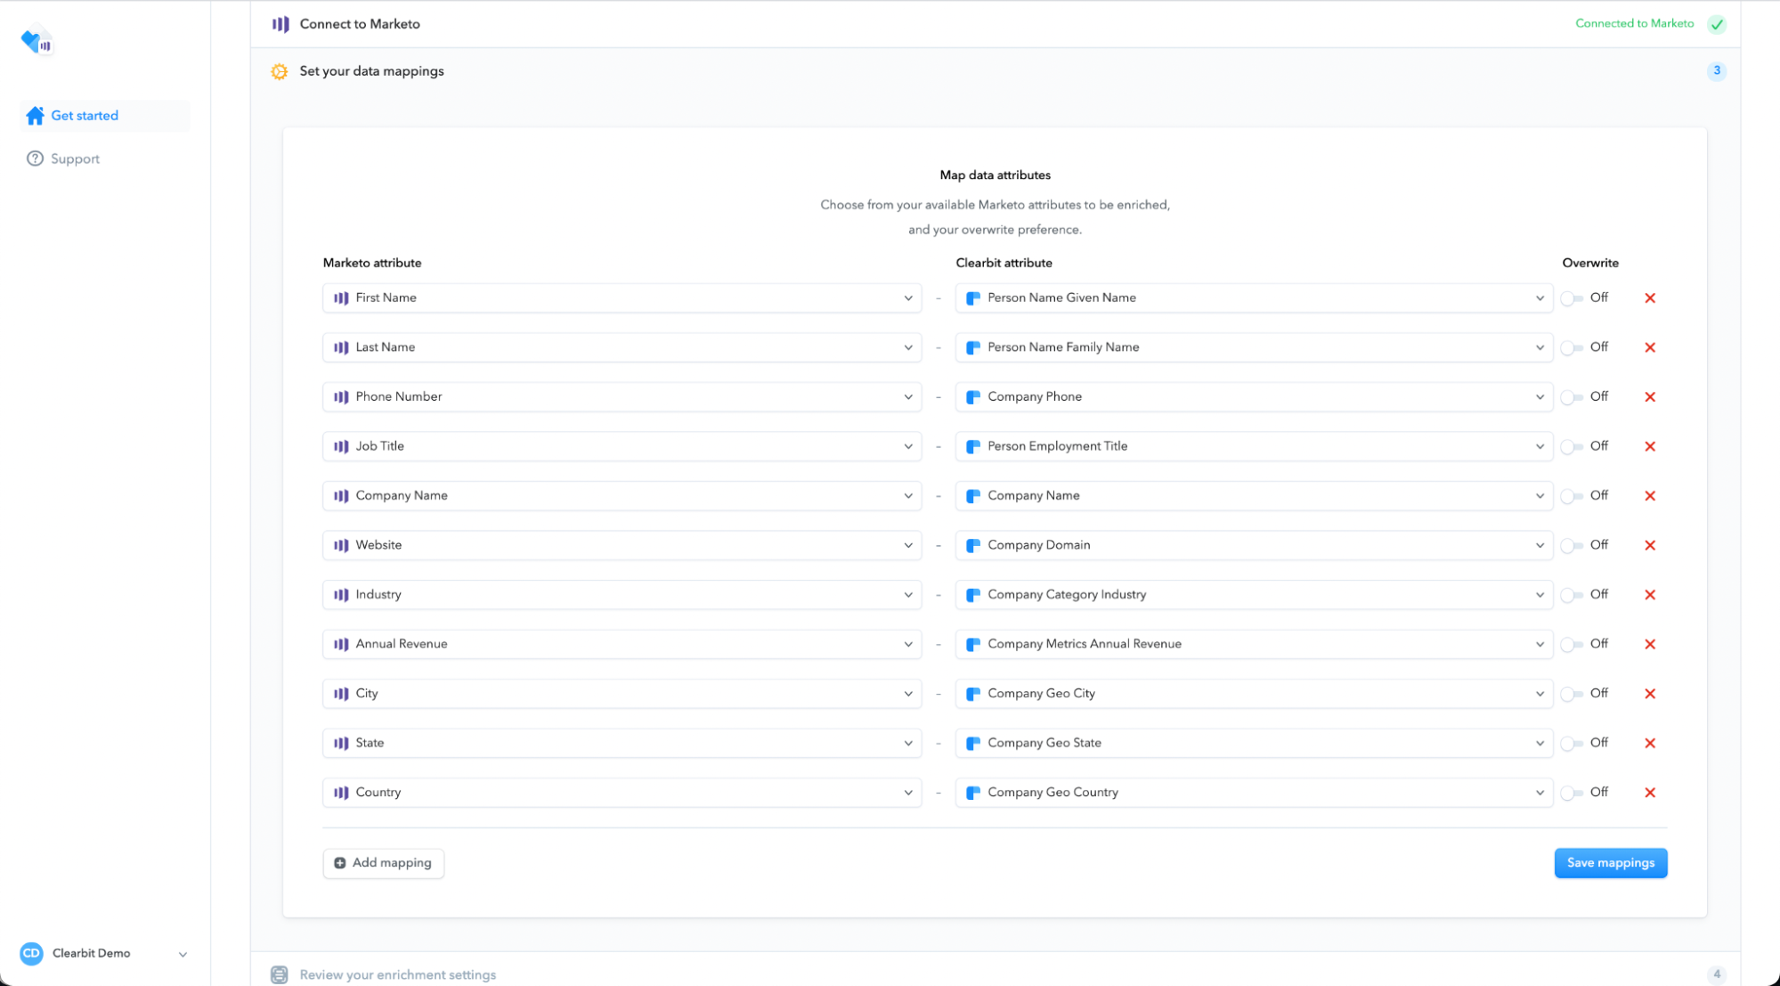Image resolution: width=1780 pixels, height=986 pixels.
Task: Enable overwrite for Industry mapping
Action: click(x=1572, y=595)
